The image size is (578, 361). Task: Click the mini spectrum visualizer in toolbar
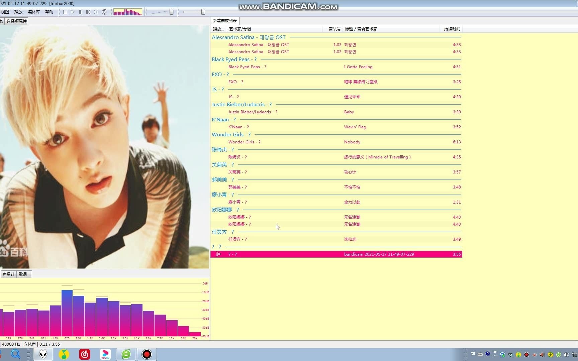128,12
